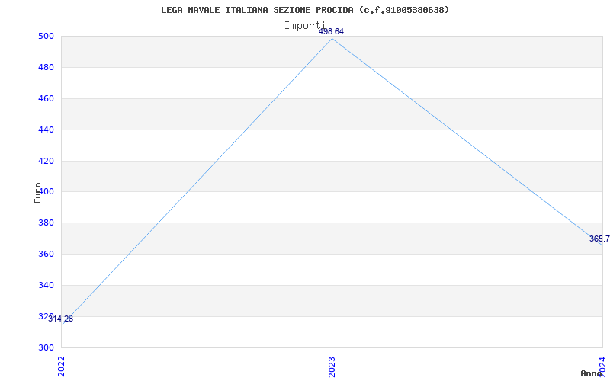Click the 365.7 data point label

[x=599, y=239]
